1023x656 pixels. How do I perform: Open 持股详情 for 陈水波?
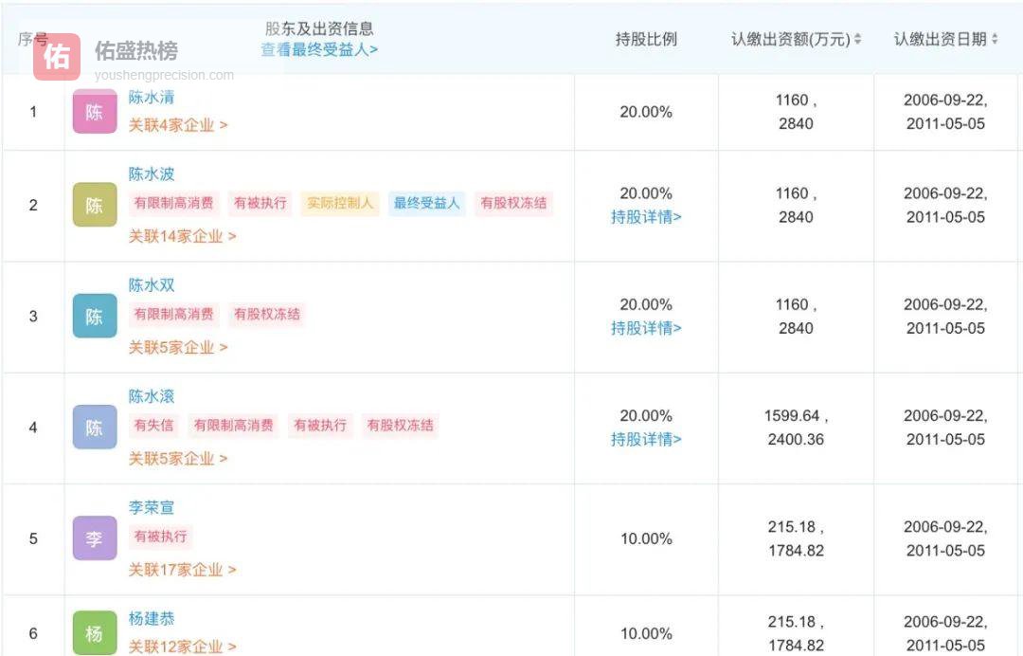(x=645, y=218)
